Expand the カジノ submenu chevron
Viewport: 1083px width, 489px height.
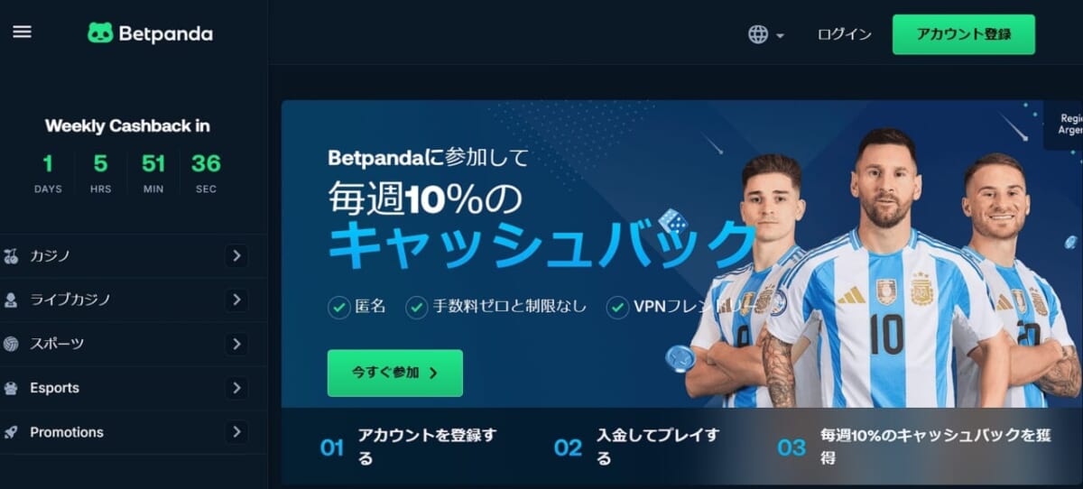[236, 256]
